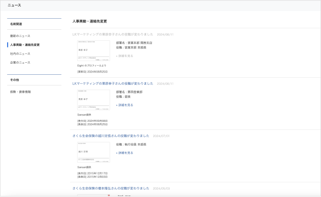Click 詳細を見る under 第四営業部 部長

(125, 104)
